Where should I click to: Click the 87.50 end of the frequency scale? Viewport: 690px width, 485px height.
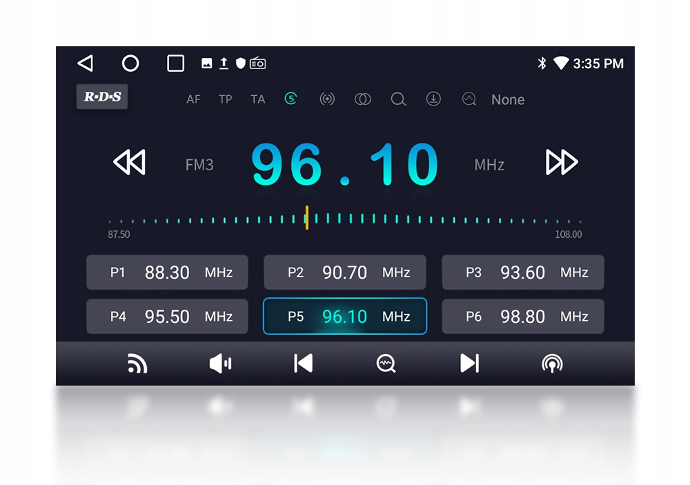tap(119, 235)
